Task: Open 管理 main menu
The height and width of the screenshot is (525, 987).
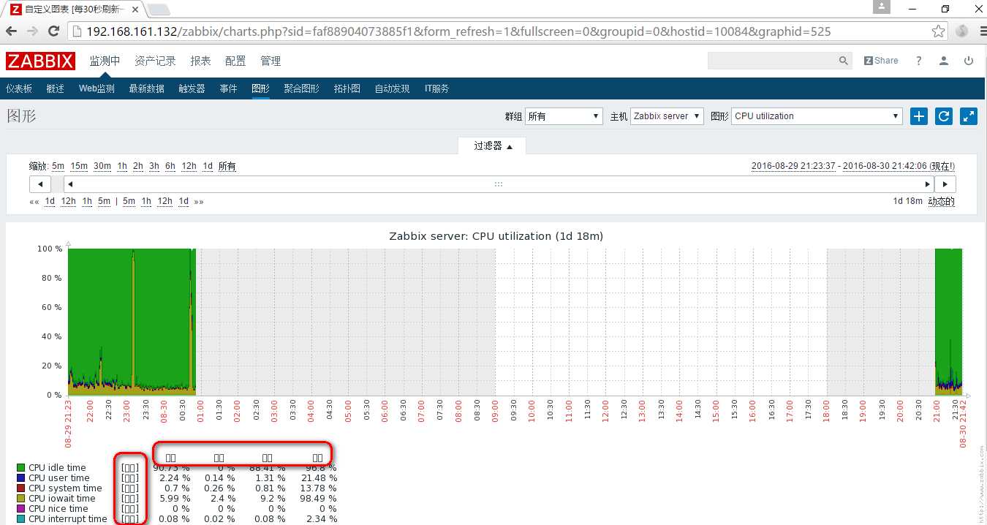Action: [271, 61]
